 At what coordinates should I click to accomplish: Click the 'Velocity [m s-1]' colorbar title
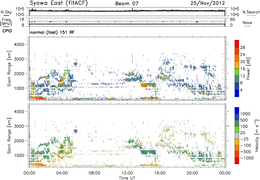[257, 135]
